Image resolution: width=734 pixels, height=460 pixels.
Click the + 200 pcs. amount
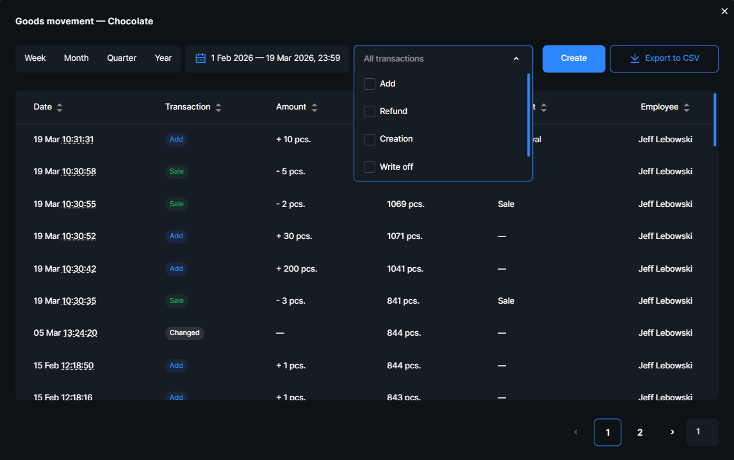(x=297, y=269)
